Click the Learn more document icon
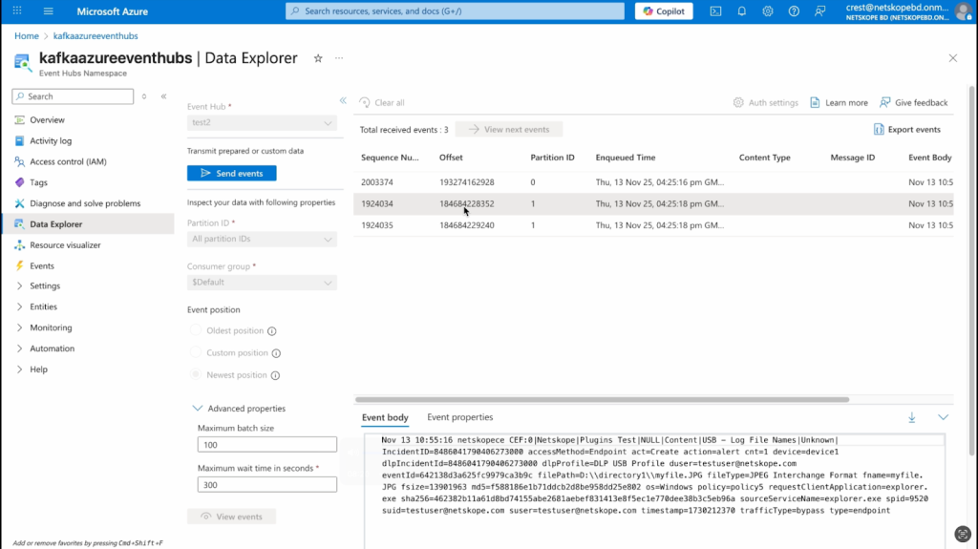This screenshot has width=978, height=549. pos(816,102)
